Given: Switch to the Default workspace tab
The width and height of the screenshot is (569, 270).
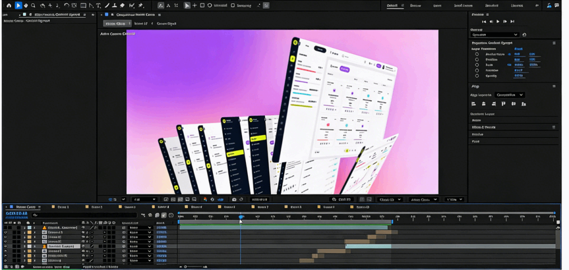Looking at the screenshot, I should click(x=392, y=5).
